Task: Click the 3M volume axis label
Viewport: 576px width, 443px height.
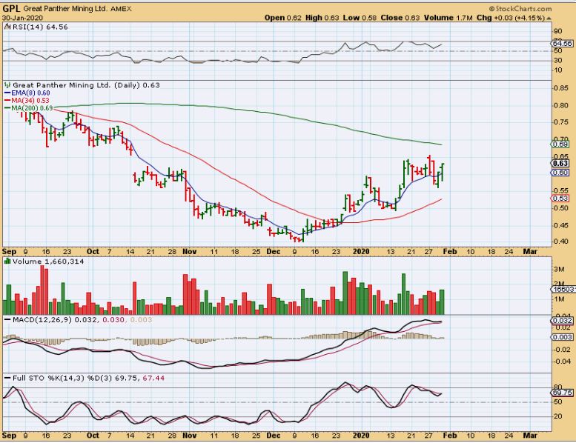Action: pos(559,269)
